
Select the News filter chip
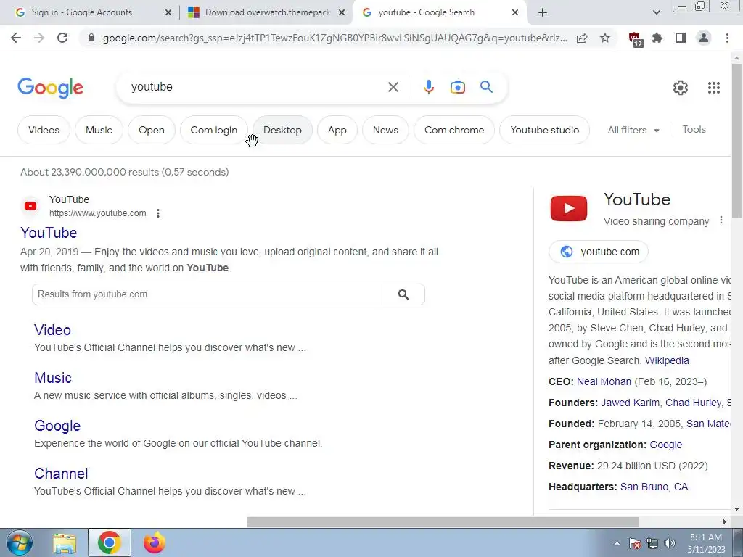point(385,130)
